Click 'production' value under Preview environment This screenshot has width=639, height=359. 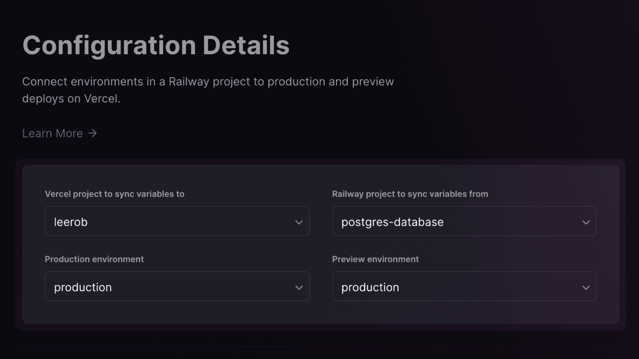[370, 287]
